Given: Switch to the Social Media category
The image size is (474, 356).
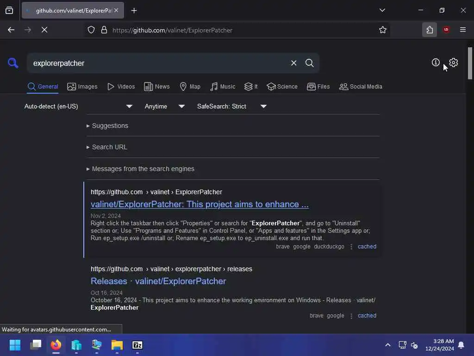Looking at the screenshot, I should pyautogui.click(x=361, y=87).
